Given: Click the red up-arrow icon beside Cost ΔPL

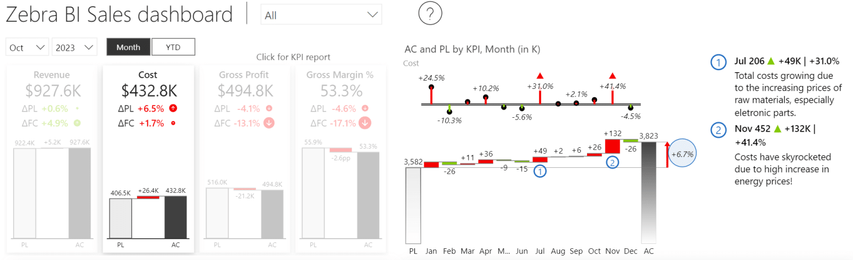Looking at the screenshot, I should click(173, 108).
